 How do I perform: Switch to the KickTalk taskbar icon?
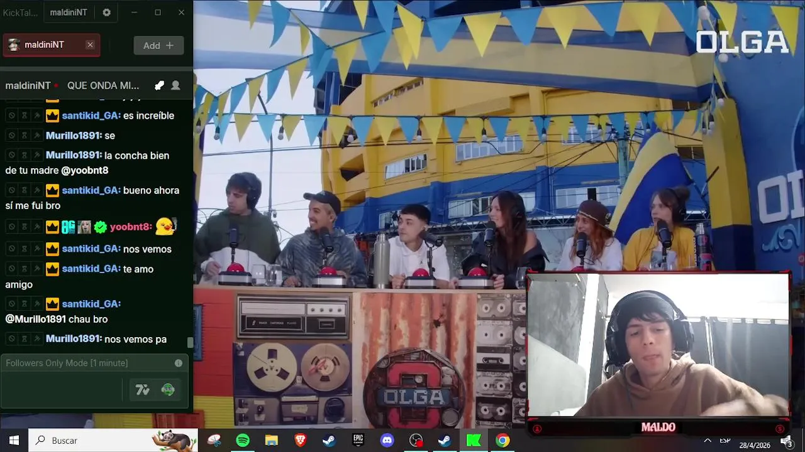coord(474,441)
